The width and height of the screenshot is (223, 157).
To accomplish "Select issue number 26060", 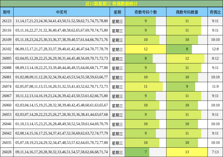I will 7,105.
